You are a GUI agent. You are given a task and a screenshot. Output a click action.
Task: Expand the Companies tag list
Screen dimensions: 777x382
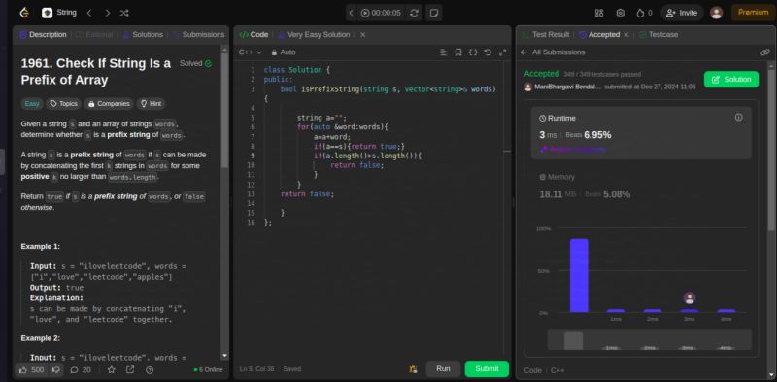[x=109, y=104]
